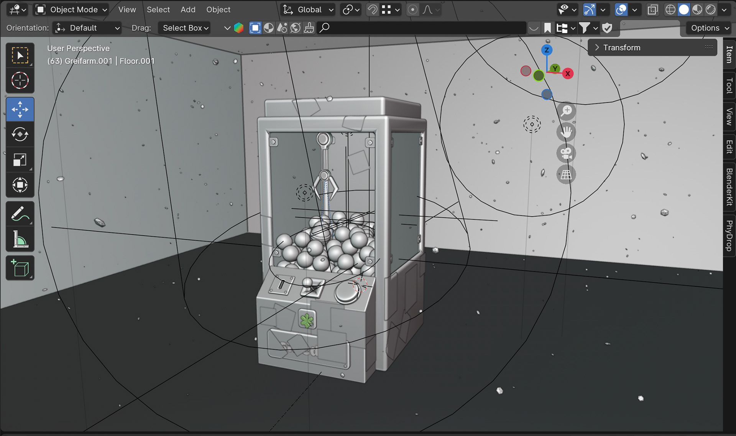Screen dimensions: 736x436
Task: Toggle X-ray view mode
Action: coord(652,10)
